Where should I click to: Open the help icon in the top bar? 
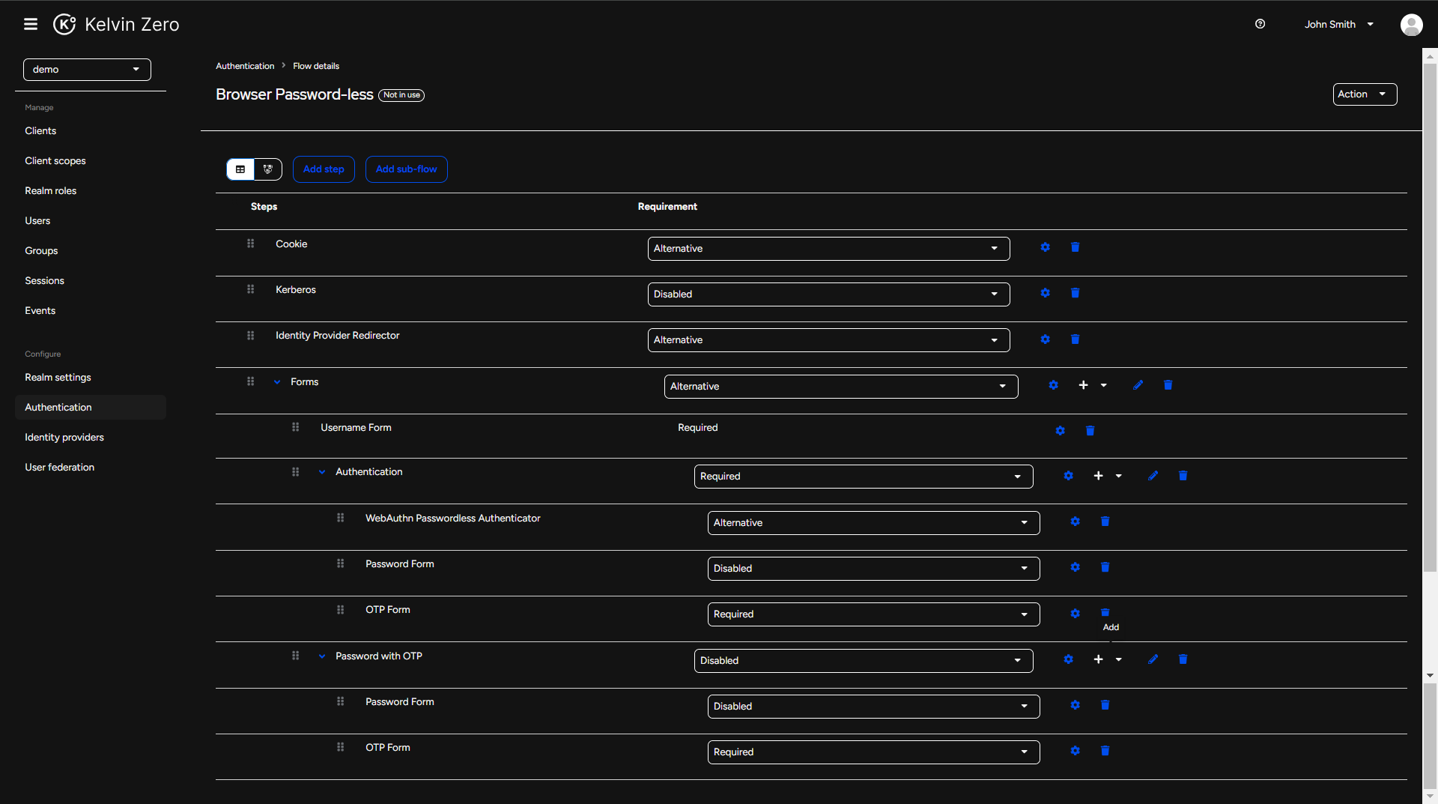tap(1260, 24)
